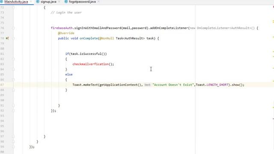Click the Toast.makeText call

click(85, 85)
